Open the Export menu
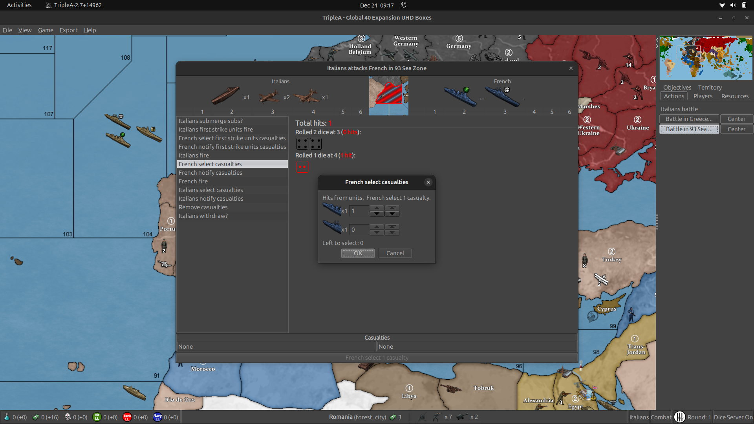754x424 pixels. (68, 30)
